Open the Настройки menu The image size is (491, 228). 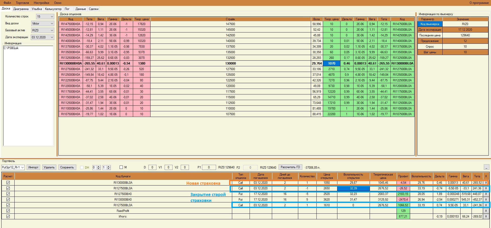pos(41,3)
